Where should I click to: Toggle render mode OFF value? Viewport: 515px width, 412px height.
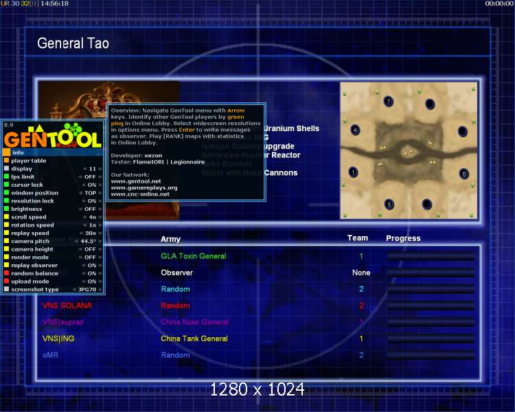(90, 257)
